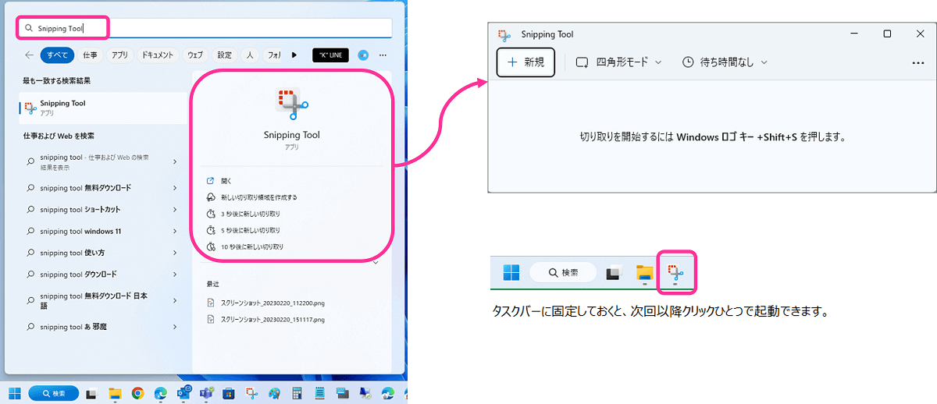Click pink-highlighted pinned Snipping Tool taskbar icon

click(x=677, y=273)
